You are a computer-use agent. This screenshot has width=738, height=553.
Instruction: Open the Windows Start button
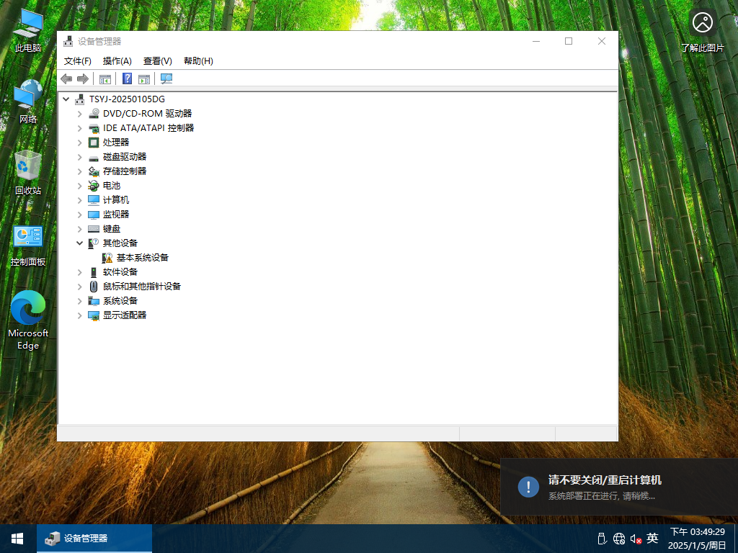coord(18,539)
